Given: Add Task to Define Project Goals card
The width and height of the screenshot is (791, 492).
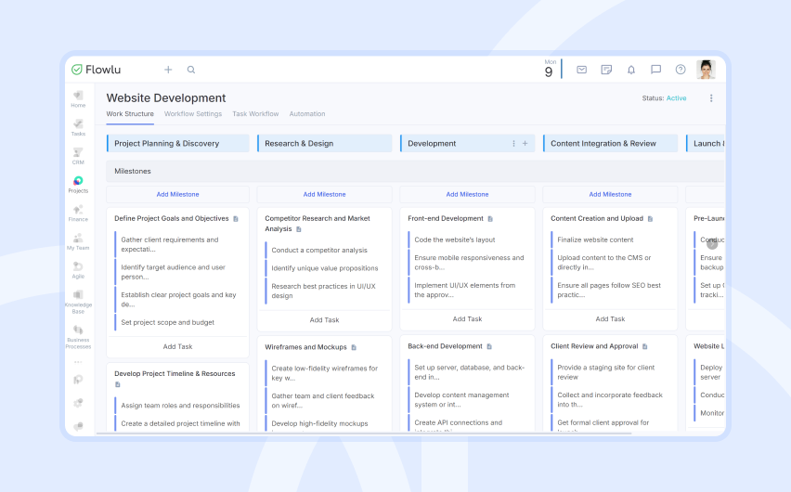Looking at the screenshot, I should coord(177,346).
